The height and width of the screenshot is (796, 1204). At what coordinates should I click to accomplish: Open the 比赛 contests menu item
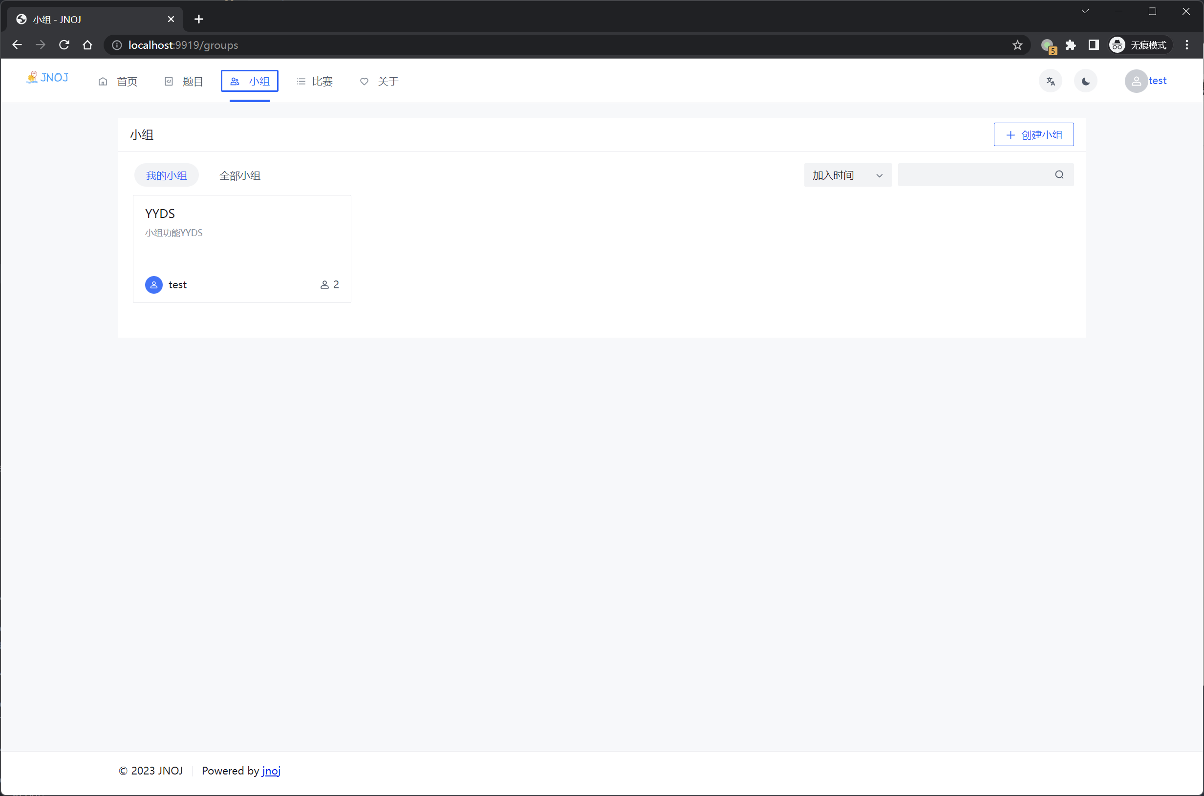(x=315, y=81)
